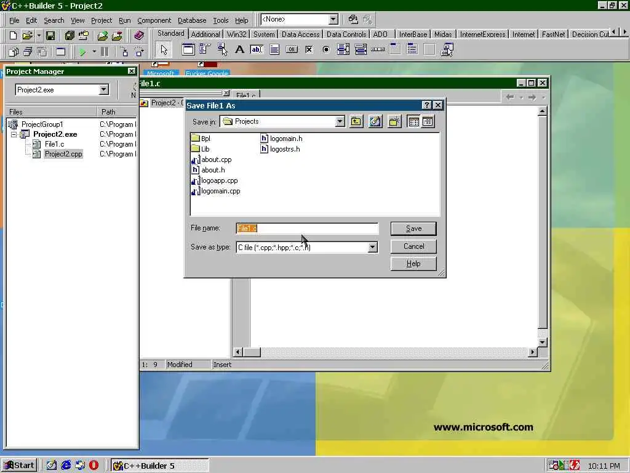Screen dimensions: 630x473
Task: Click editor vertical scrollbar down arrow
Action: tap(543, 342)
